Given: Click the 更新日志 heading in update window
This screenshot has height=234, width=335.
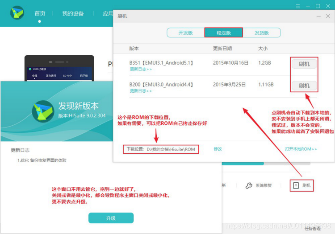Looking at the screenshot, I should click(x=20, y=150).
